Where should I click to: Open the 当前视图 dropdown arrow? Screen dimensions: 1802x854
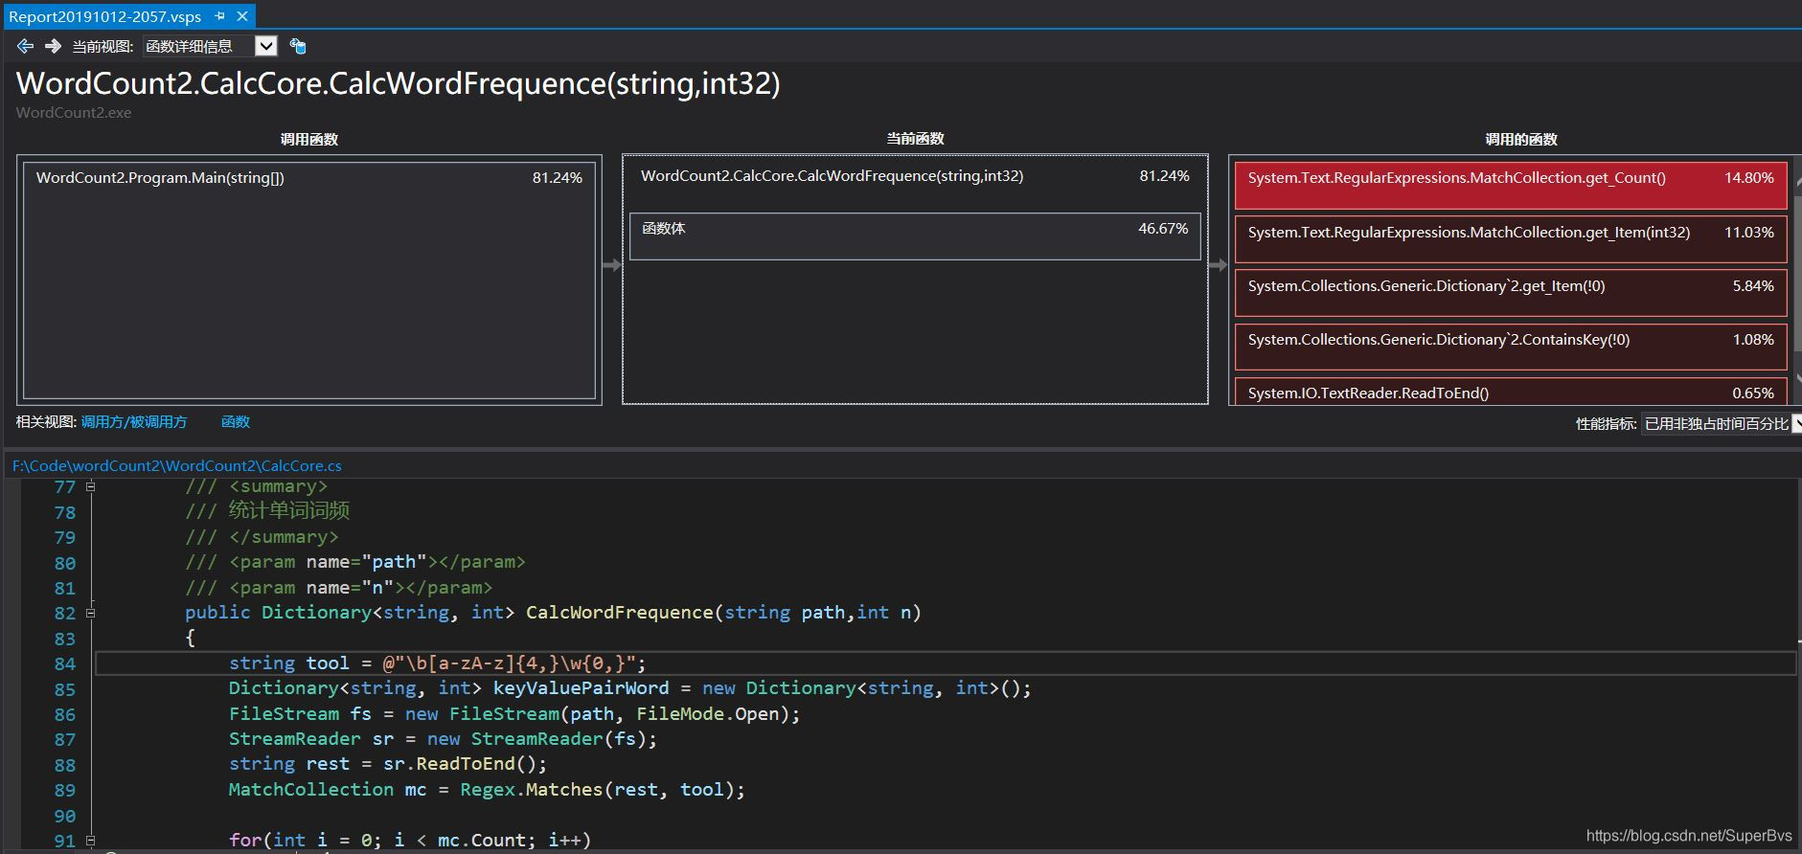266,46
